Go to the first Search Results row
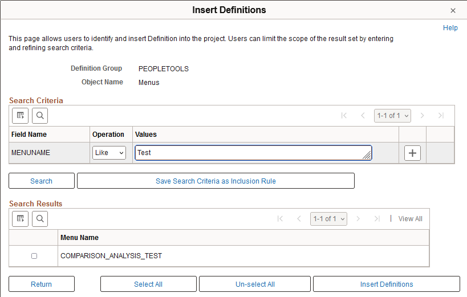 coord(280,219)
